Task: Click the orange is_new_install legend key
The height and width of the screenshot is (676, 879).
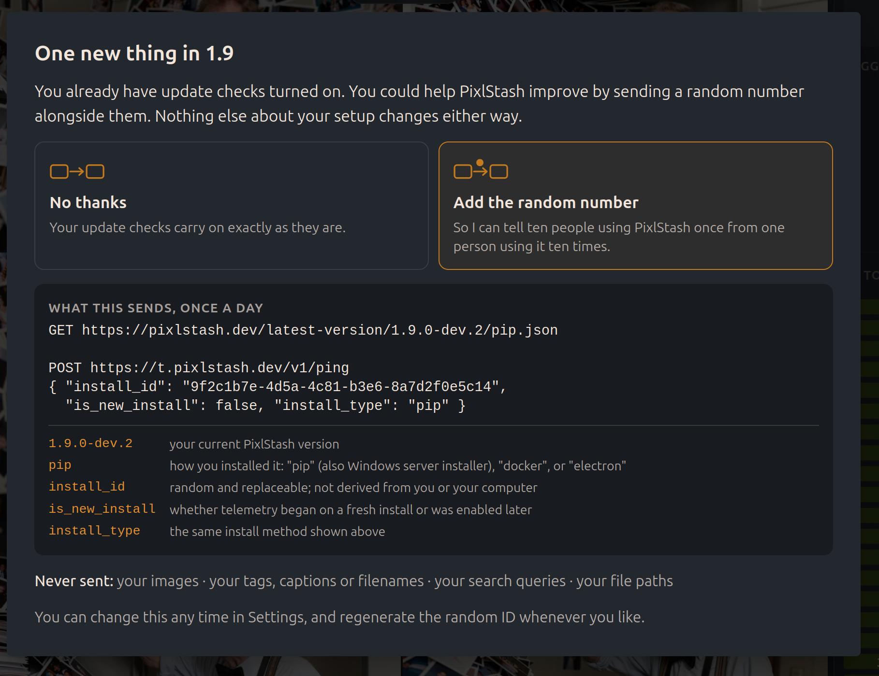Action: [102, 509]
